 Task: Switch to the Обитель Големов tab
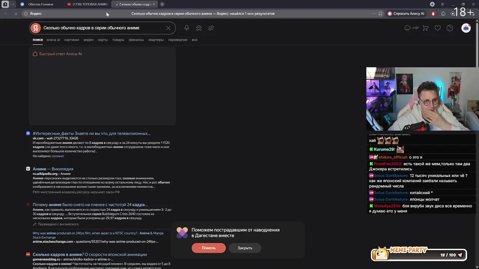40,4
